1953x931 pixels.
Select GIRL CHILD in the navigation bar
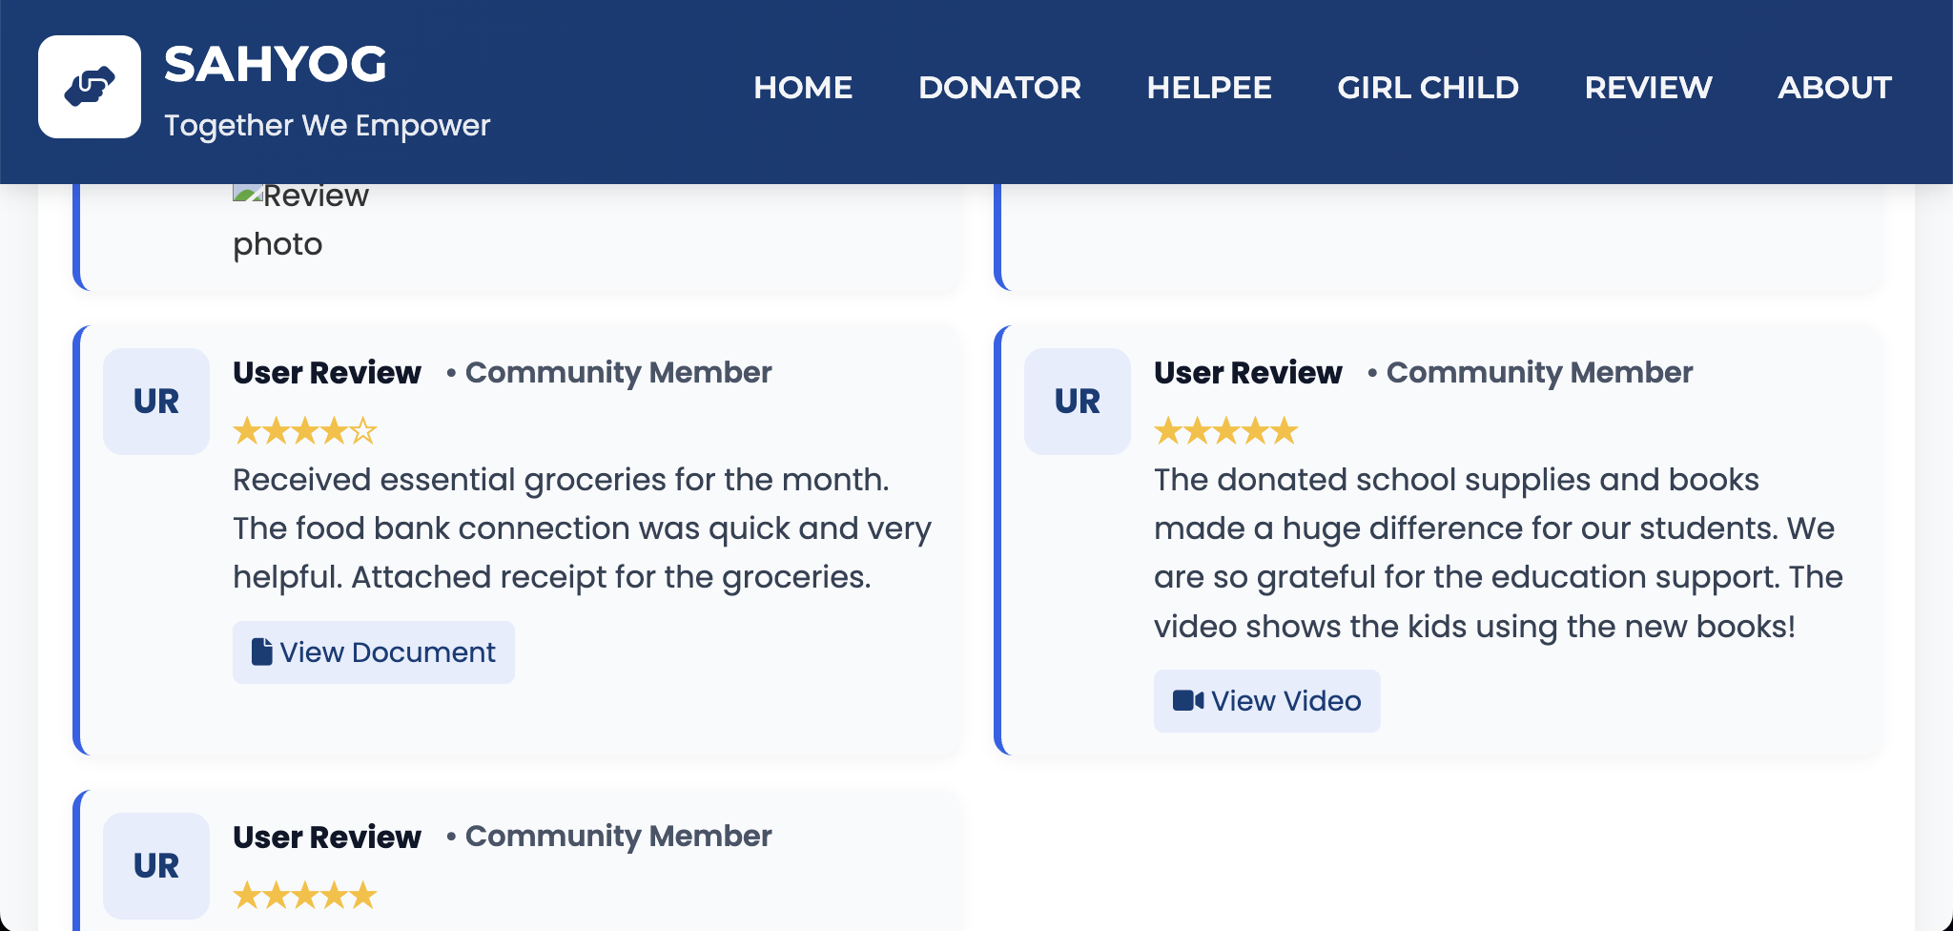(x=1428, y=88)
